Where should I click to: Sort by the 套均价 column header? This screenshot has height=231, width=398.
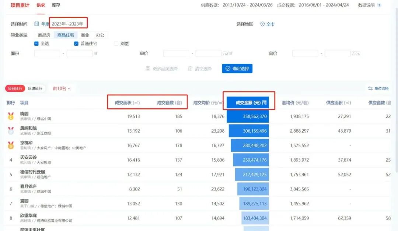coord(295,102)
